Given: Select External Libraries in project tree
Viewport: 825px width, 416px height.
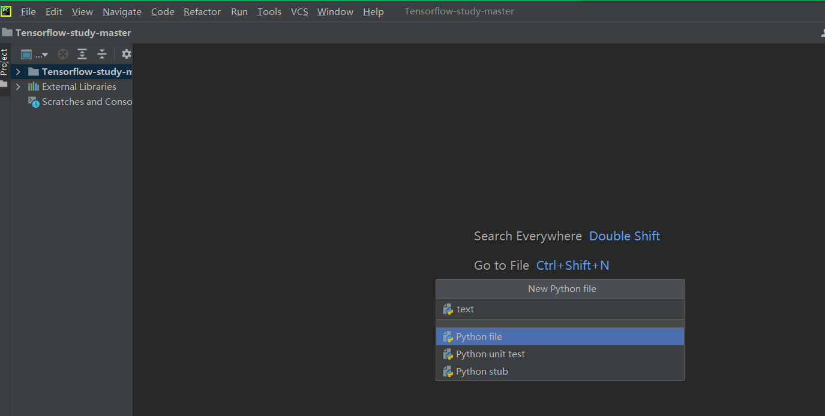Looking at the screenshot, I should click(71, 87).
